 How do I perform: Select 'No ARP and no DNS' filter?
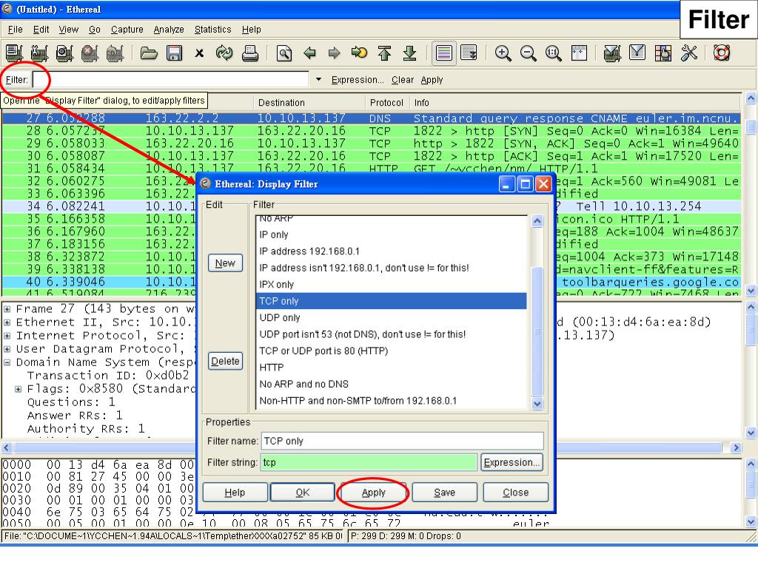coord(391,384)
